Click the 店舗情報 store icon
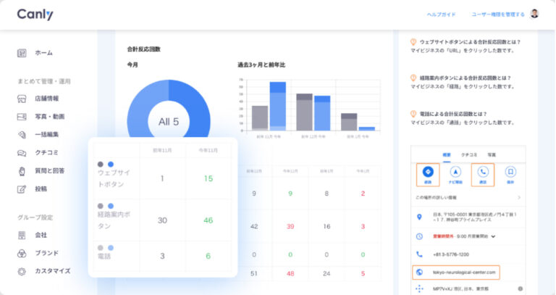The height and width of the screenshot is (295, 556). [x=22, y=99]
